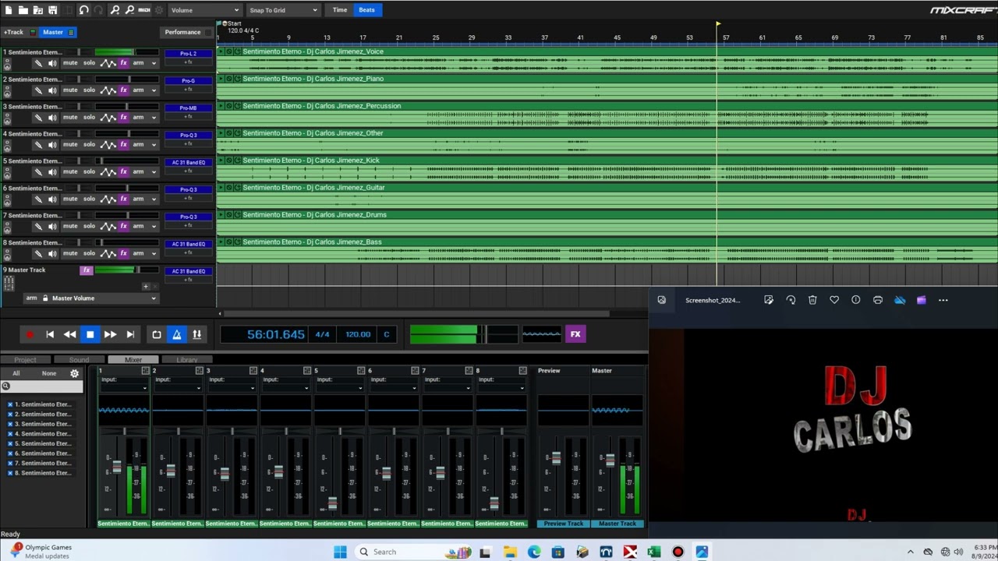Screen dimensions: 998x561
Task: Open the Input dropdown on mixer channel 4
Action: pyautogui.click(x=285, y=387)
